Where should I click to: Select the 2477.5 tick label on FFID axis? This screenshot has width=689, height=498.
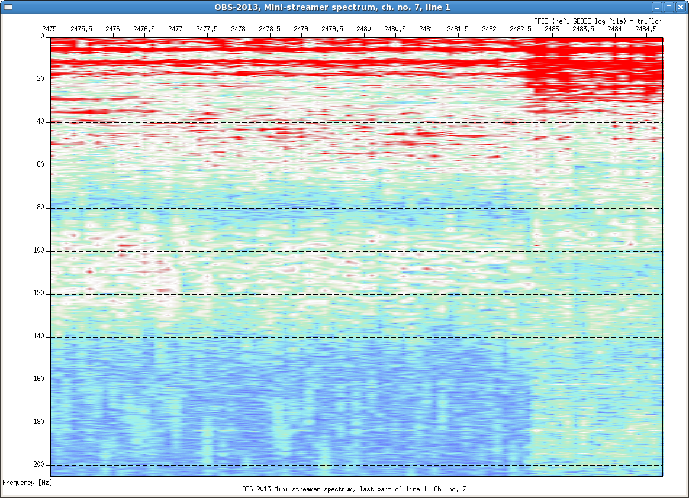(x=207, y=29)
